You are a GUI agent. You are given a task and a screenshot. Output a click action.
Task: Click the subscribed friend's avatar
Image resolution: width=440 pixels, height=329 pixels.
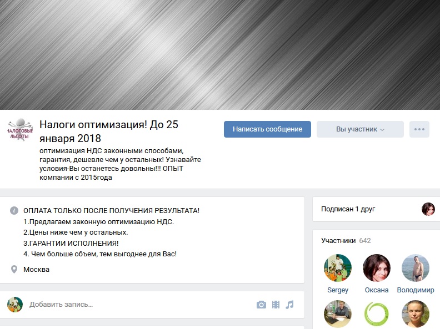[428, 209]
